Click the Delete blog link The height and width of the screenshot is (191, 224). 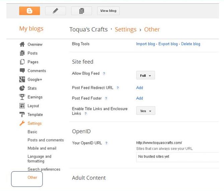pyautogui.click(x=191, y=44)
